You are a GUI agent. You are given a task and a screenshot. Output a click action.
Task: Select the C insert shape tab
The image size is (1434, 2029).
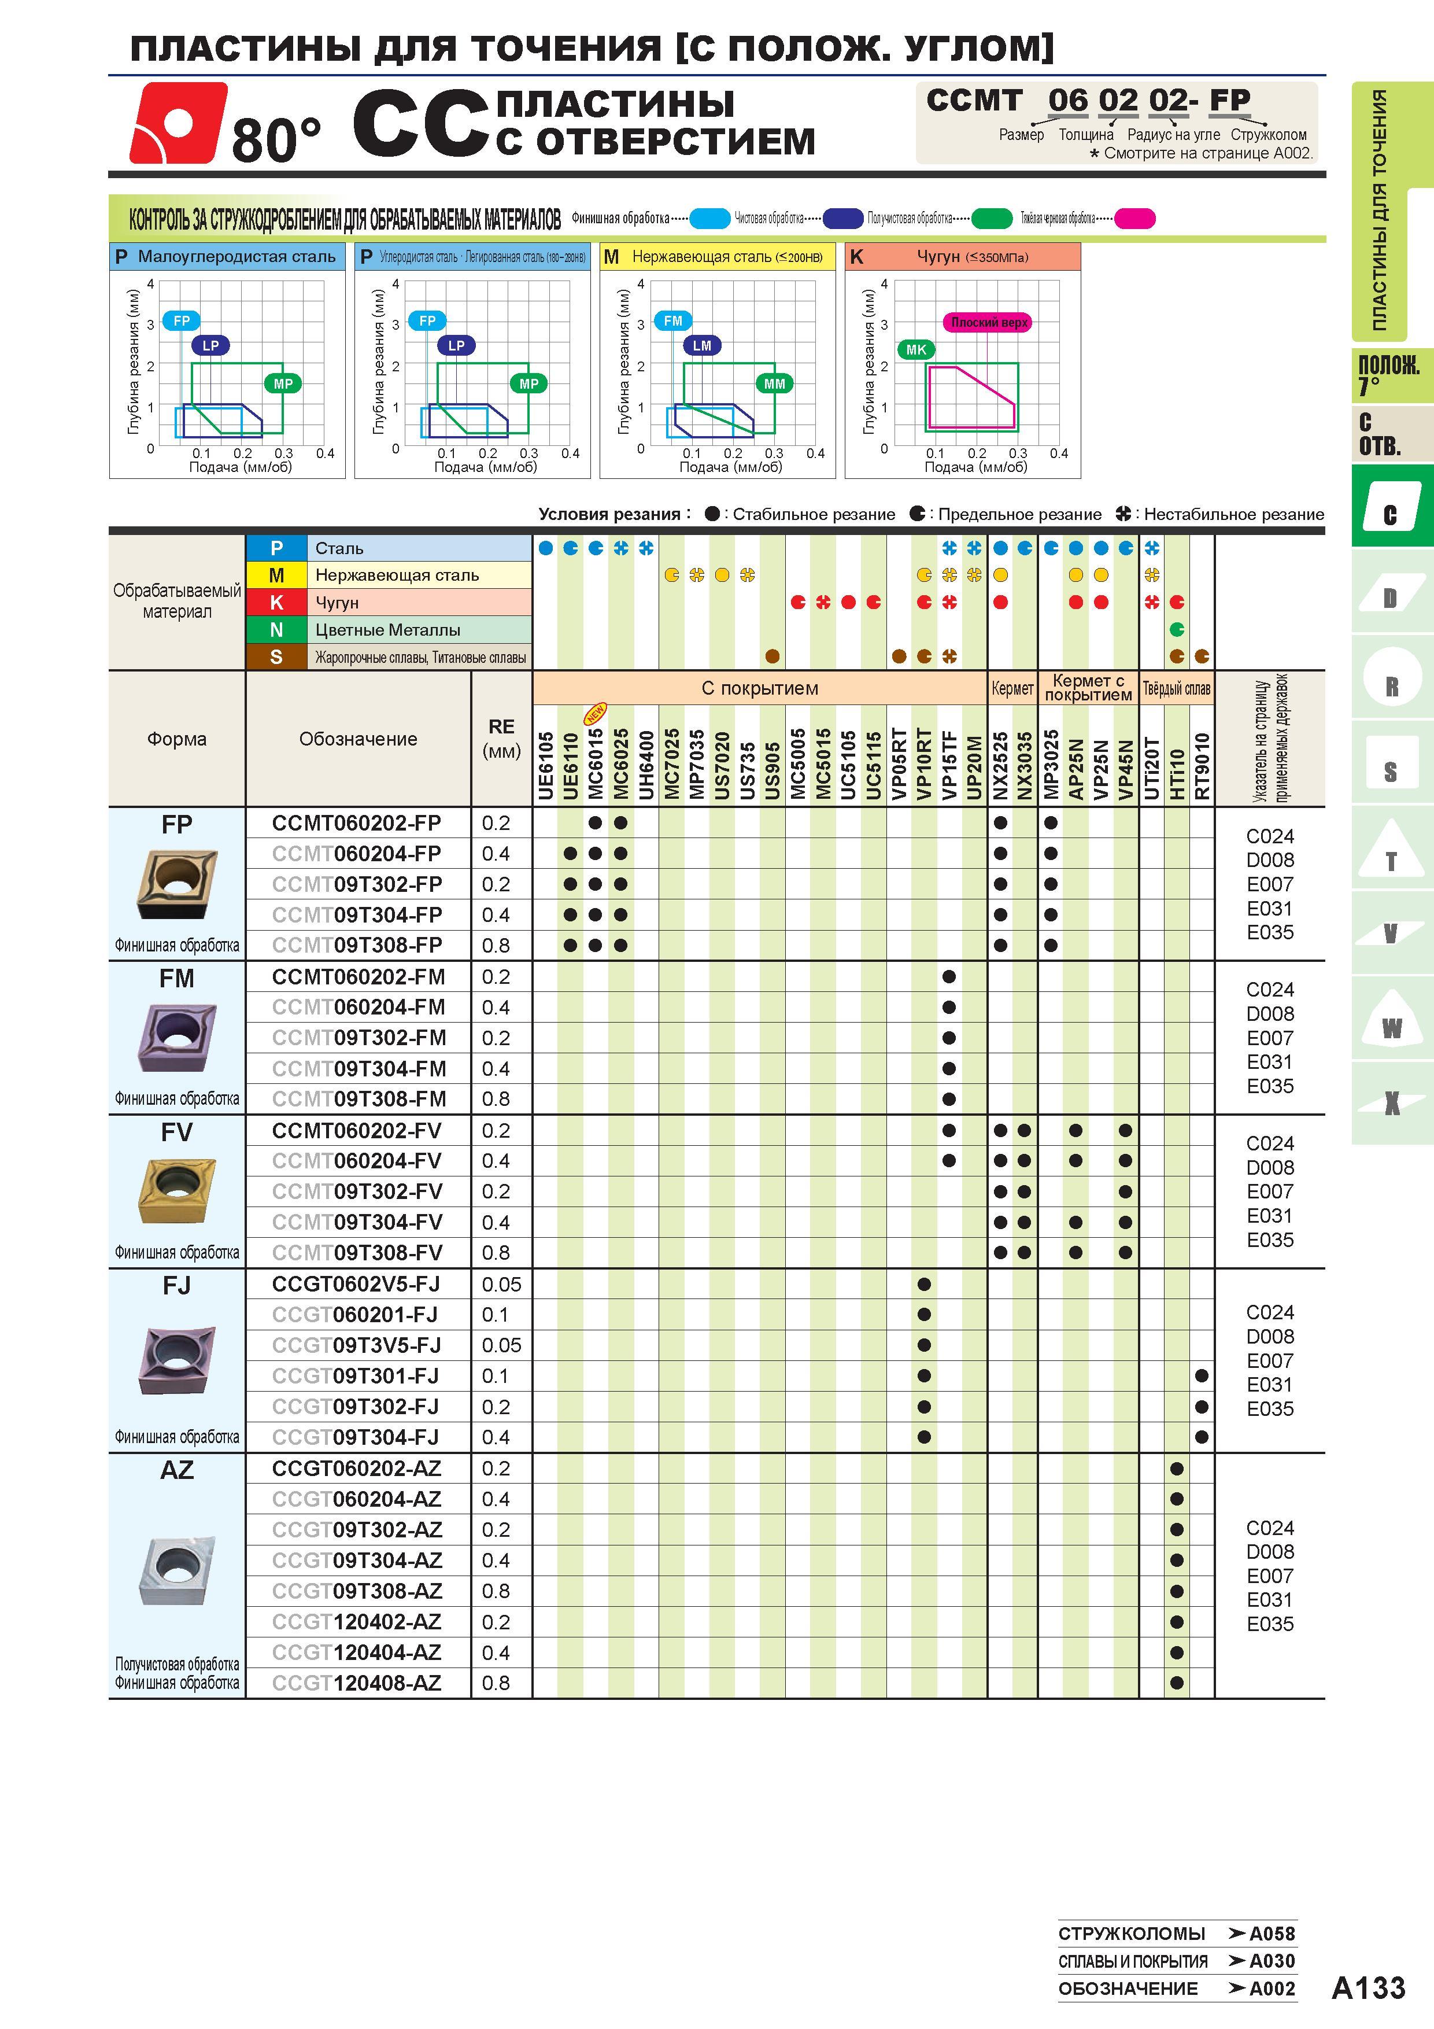[x=1392, y=506]
